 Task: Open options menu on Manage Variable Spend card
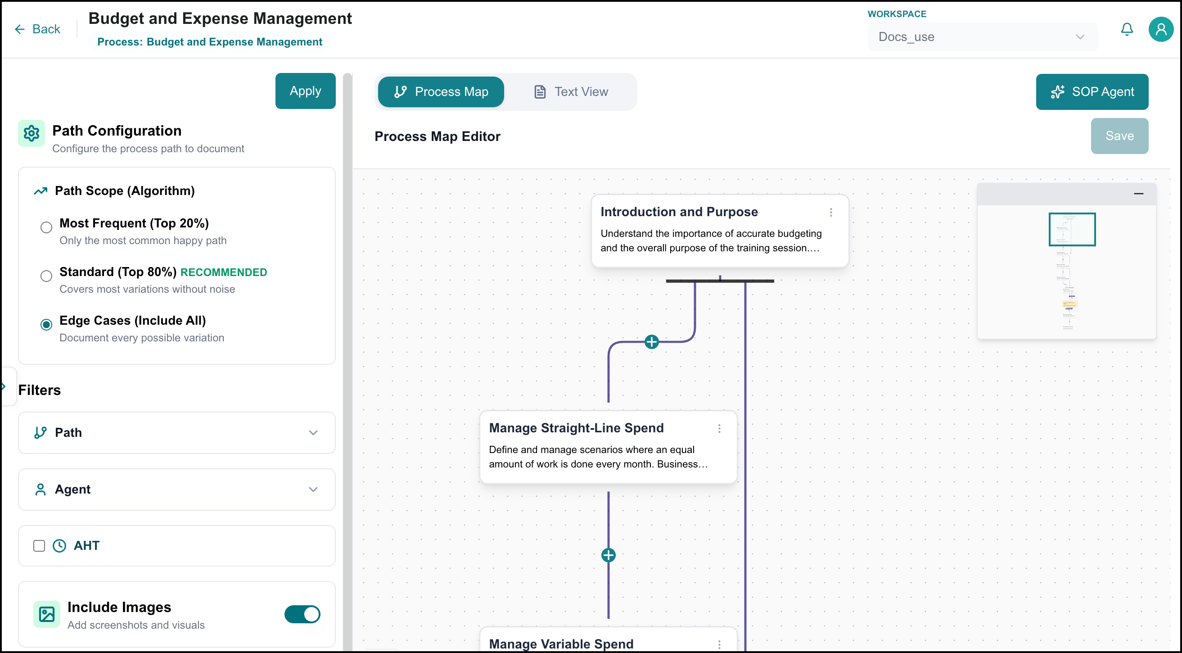tap(719, 645)
